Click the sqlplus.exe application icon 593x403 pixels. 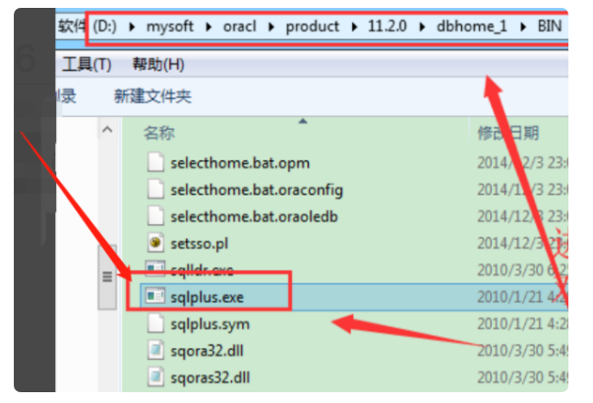point(153,294)
